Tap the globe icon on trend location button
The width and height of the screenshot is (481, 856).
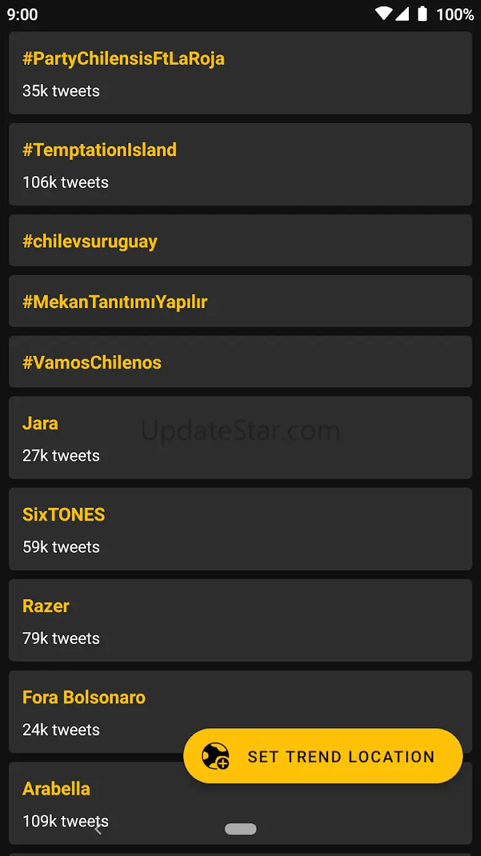pyautogui.click(x=215, y=756)
